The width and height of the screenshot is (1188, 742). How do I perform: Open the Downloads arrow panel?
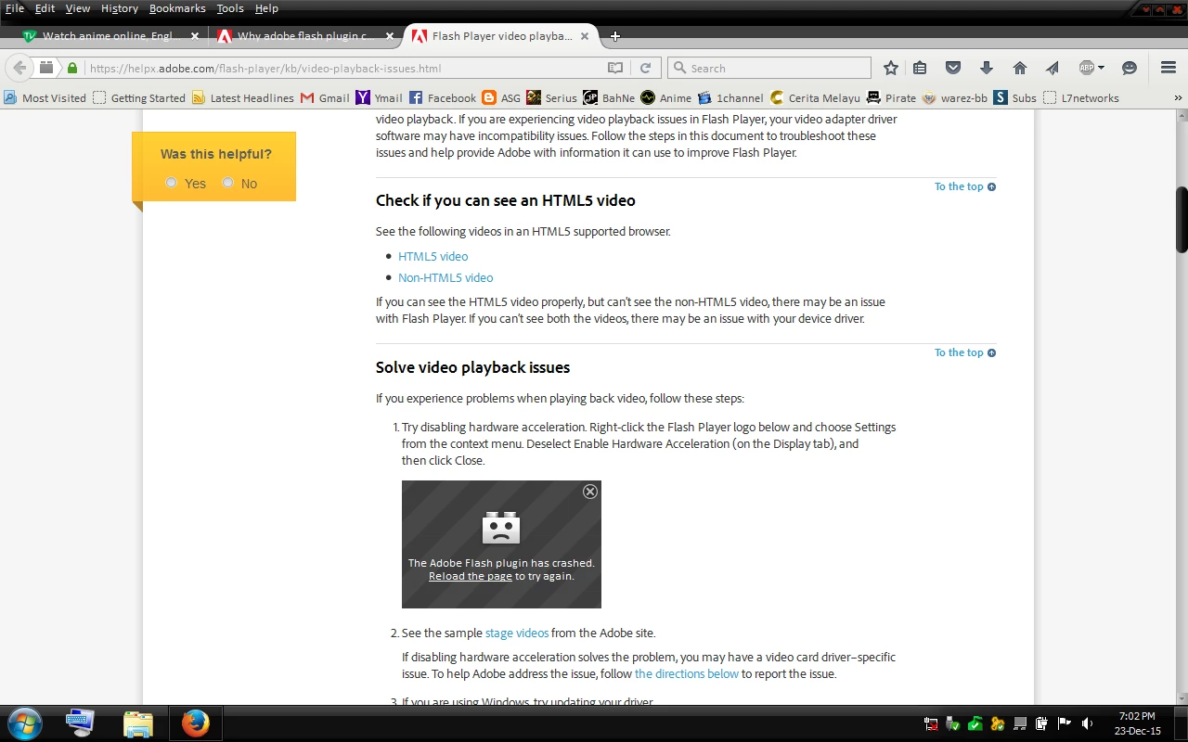point(987,68)
